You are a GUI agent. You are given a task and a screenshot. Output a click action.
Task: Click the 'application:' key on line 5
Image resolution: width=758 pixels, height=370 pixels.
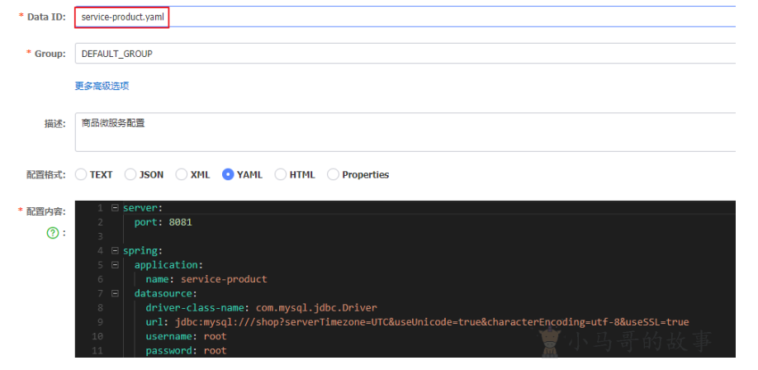169,265
